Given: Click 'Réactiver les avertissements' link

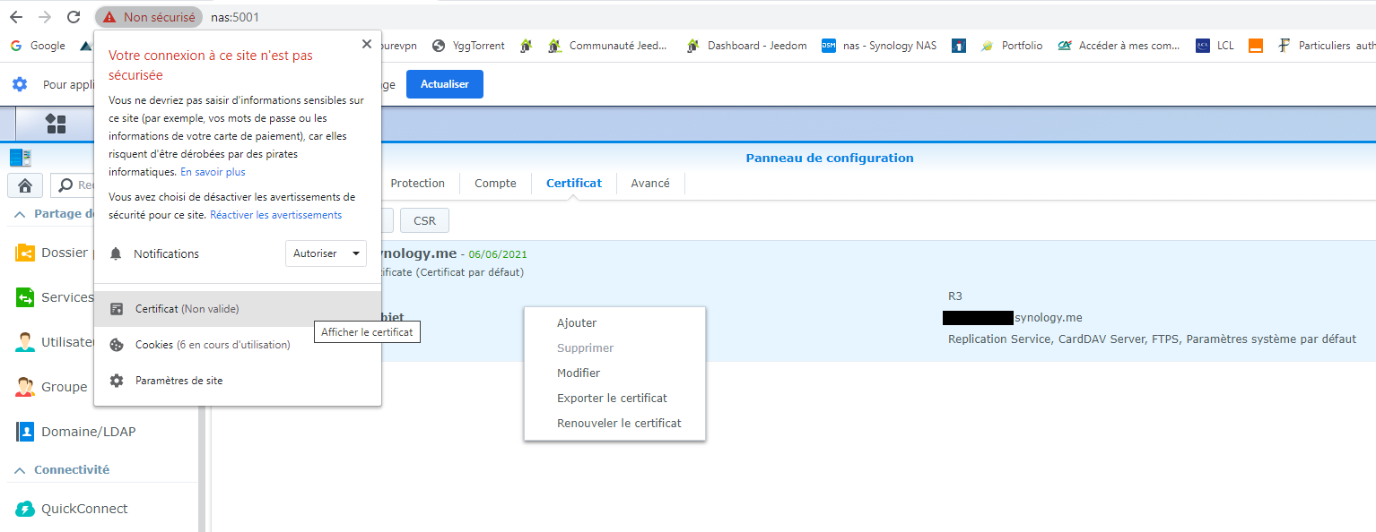Looking at the screenshot, I should point(275,215).
